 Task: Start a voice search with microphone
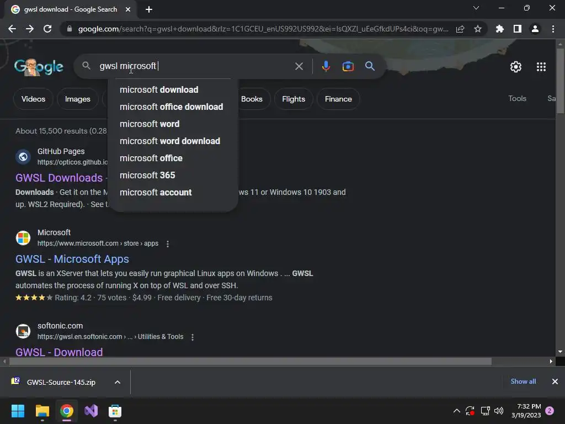click(x=326, y=66)
